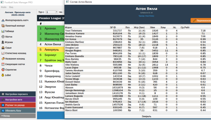Select the Эвертон row in league table
The image size is (211, 120).
[51, 87]
